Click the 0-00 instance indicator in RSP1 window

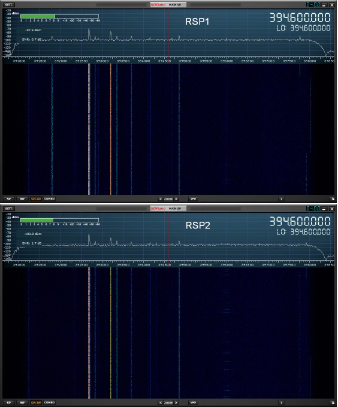pos(313,4)
